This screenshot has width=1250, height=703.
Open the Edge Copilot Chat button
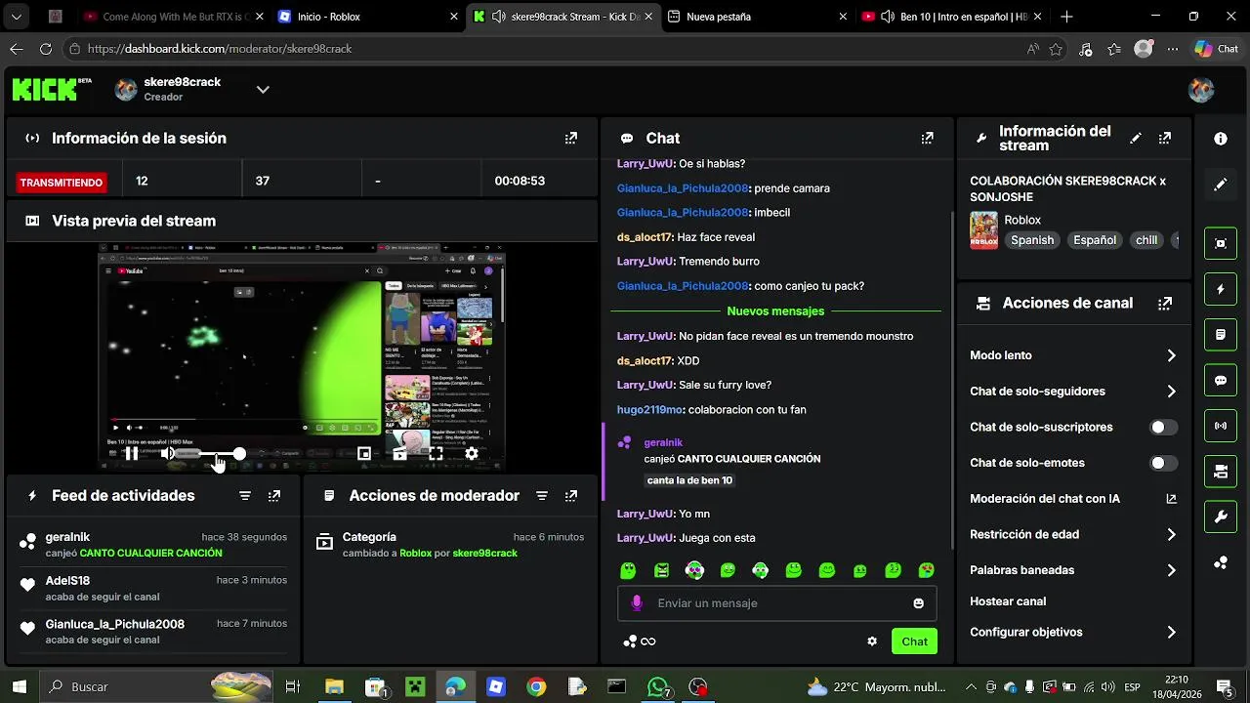[1217, 49]
